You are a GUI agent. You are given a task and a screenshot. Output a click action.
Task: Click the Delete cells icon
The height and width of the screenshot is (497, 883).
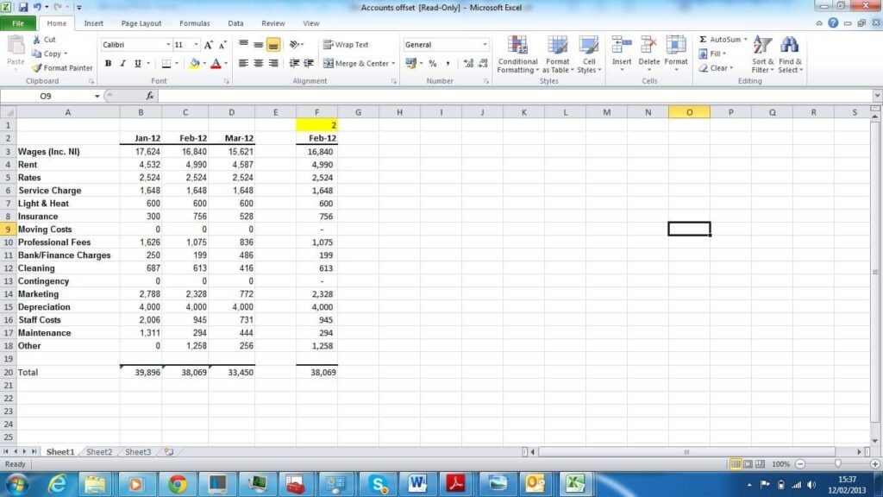click(648, 46)
